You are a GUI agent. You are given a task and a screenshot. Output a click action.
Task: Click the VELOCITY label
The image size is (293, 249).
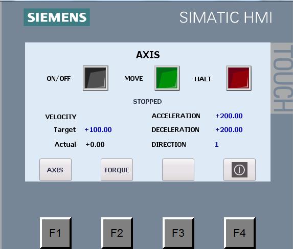[61, 117]
